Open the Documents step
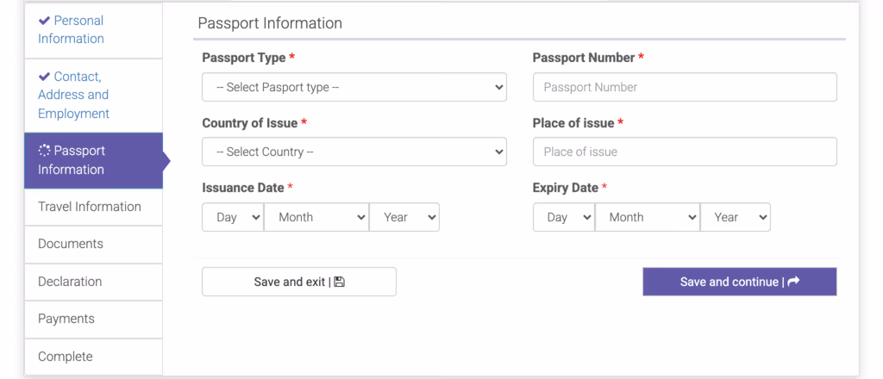 (93, 244)
